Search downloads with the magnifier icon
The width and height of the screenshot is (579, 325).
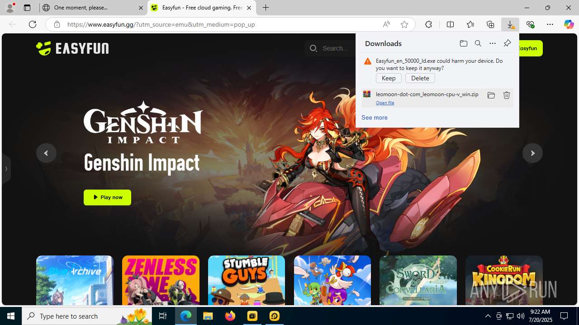478,43
